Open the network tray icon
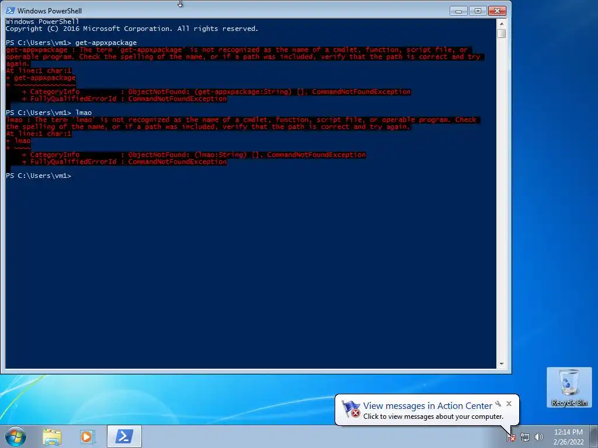The width and height of the screenshot is (598, 448). (525, 437)
